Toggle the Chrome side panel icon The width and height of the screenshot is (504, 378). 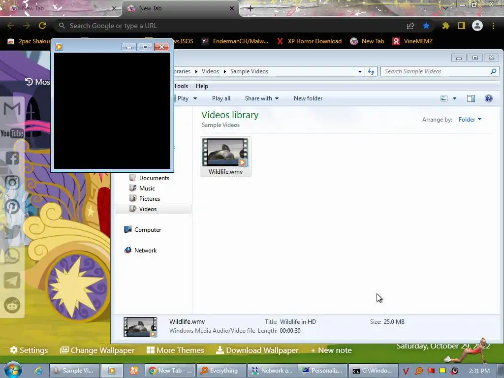pyautogui.click(x=462, y=26)
